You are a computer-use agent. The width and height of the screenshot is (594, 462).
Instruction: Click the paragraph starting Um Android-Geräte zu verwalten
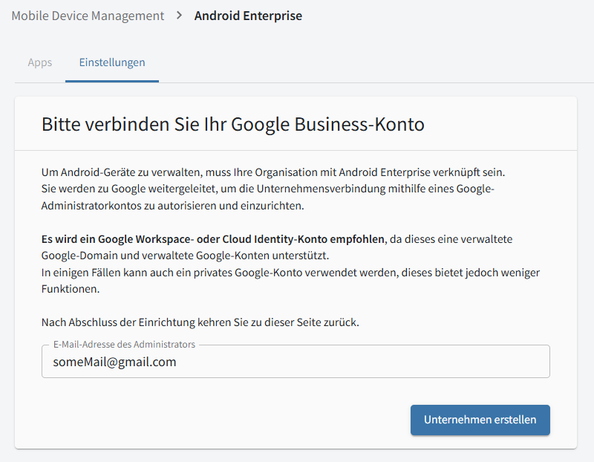click(273, 189)
